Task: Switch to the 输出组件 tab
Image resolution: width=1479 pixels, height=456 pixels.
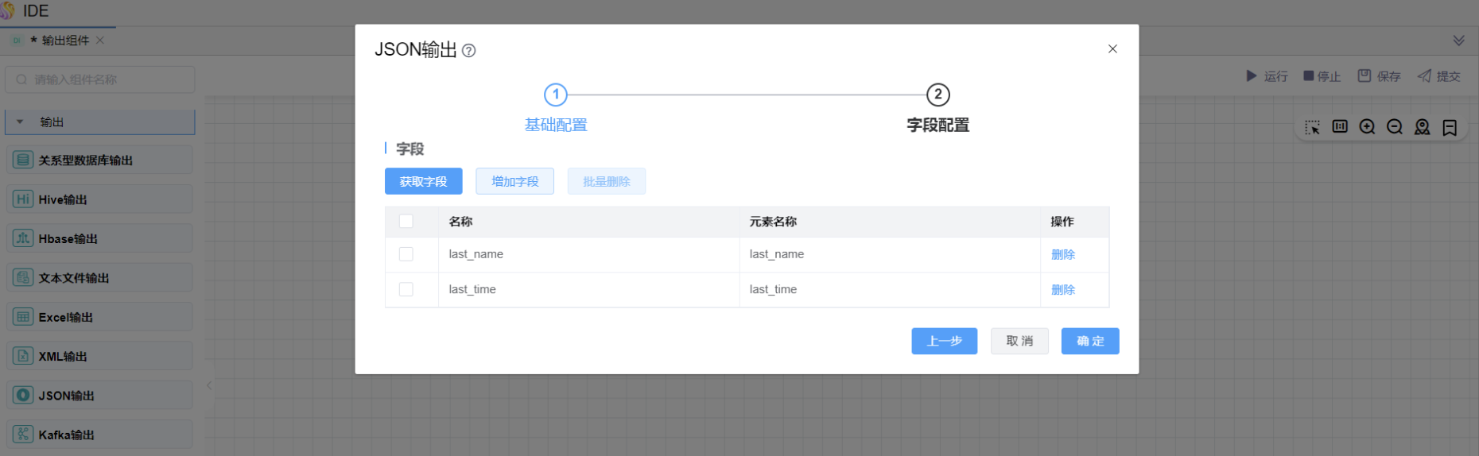Action: (x=64, y=41)
